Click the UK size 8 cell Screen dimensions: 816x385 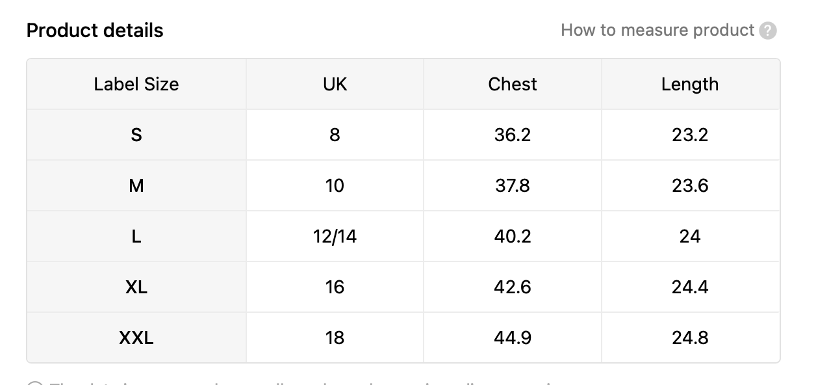click(x=335, y=135)
